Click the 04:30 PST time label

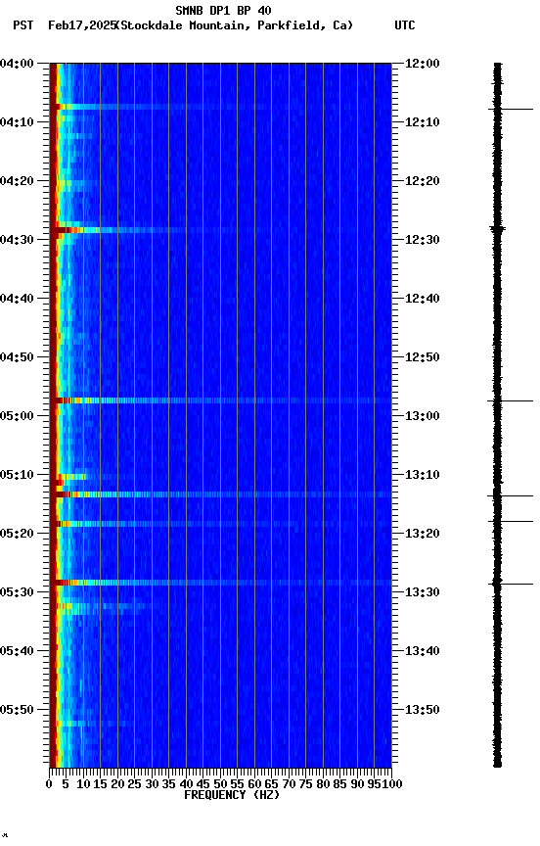coord(17,240)
